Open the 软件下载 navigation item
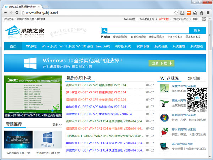 (x=143, y=46)
